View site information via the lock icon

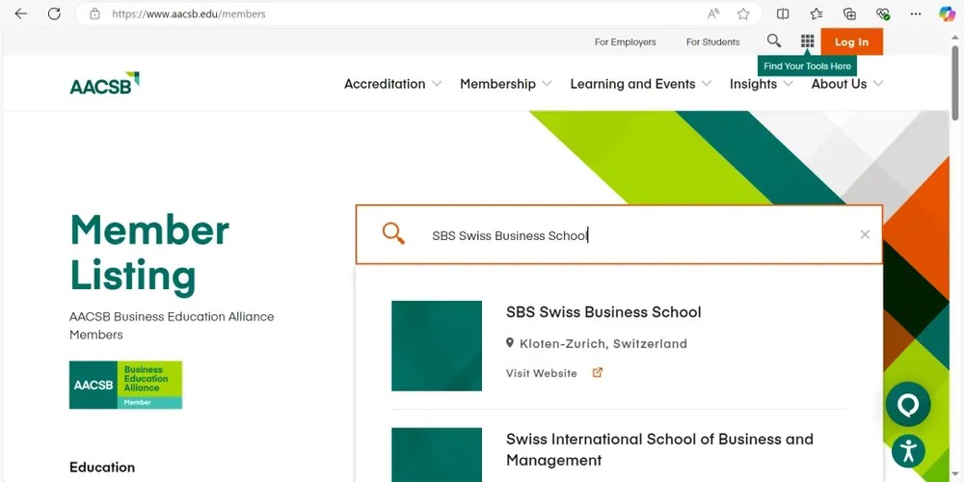click(94, 13)
